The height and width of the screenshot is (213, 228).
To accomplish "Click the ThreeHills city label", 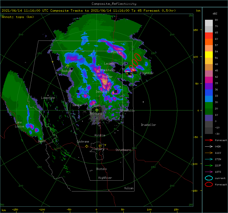I will [127, 111].
